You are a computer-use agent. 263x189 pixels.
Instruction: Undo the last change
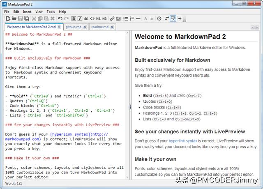pyautogui.click(x=60, y=18)
